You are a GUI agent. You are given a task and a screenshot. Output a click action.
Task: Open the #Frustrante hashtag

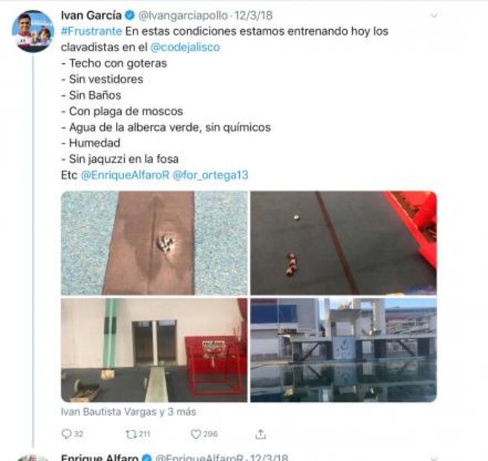[91, 31]
